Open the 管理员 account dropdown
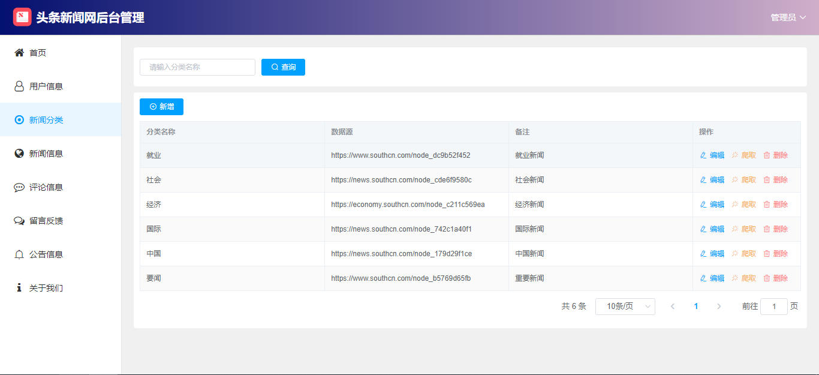819x375 pixels. [x=788, y=17]
